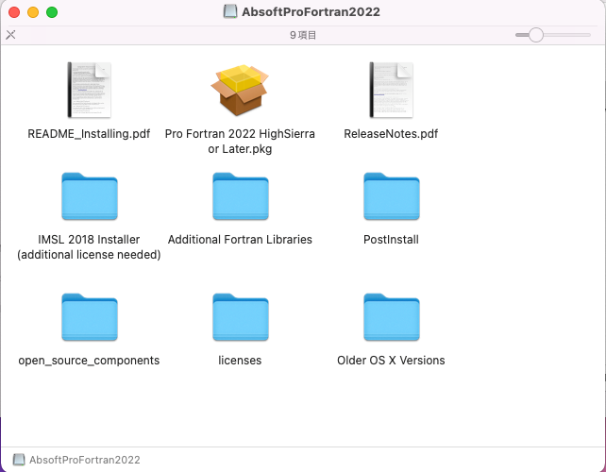606x472 pixels.
Task: Click the IMSL 2018 Installer folder name
Action: point(89,247)
